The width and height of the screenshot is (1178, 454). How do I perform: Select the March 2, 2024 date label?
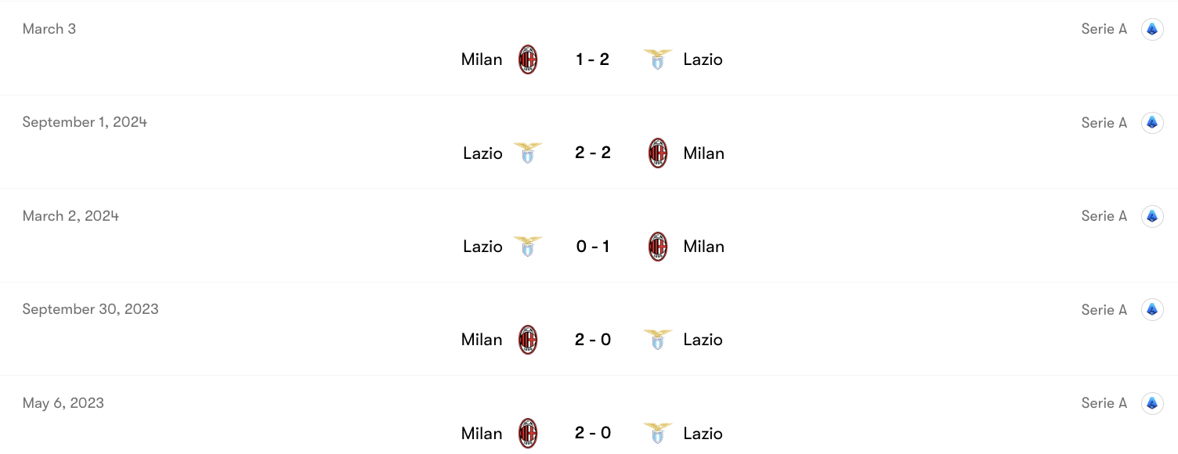tap(70, 215)
